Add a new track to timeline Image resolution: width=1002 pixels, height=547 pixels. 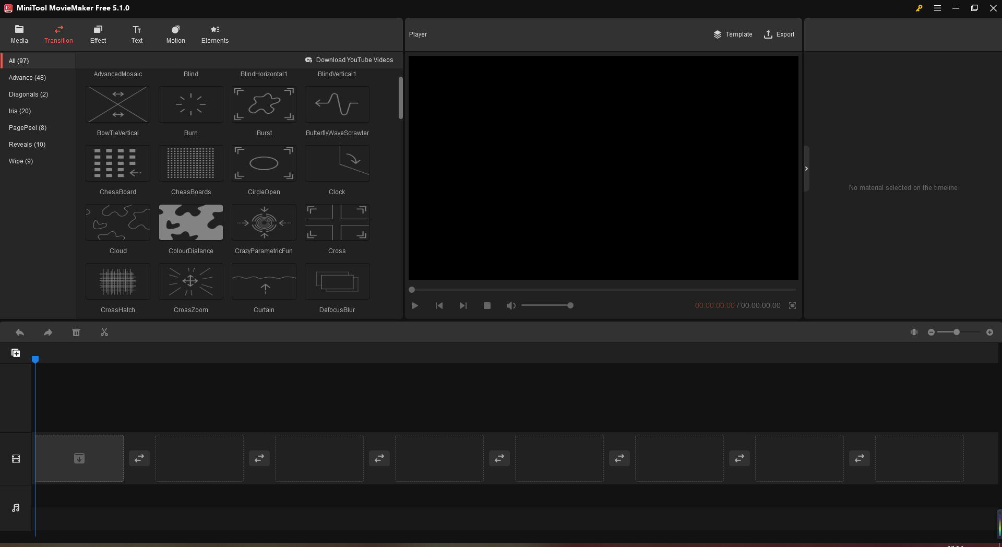point(16,353)
